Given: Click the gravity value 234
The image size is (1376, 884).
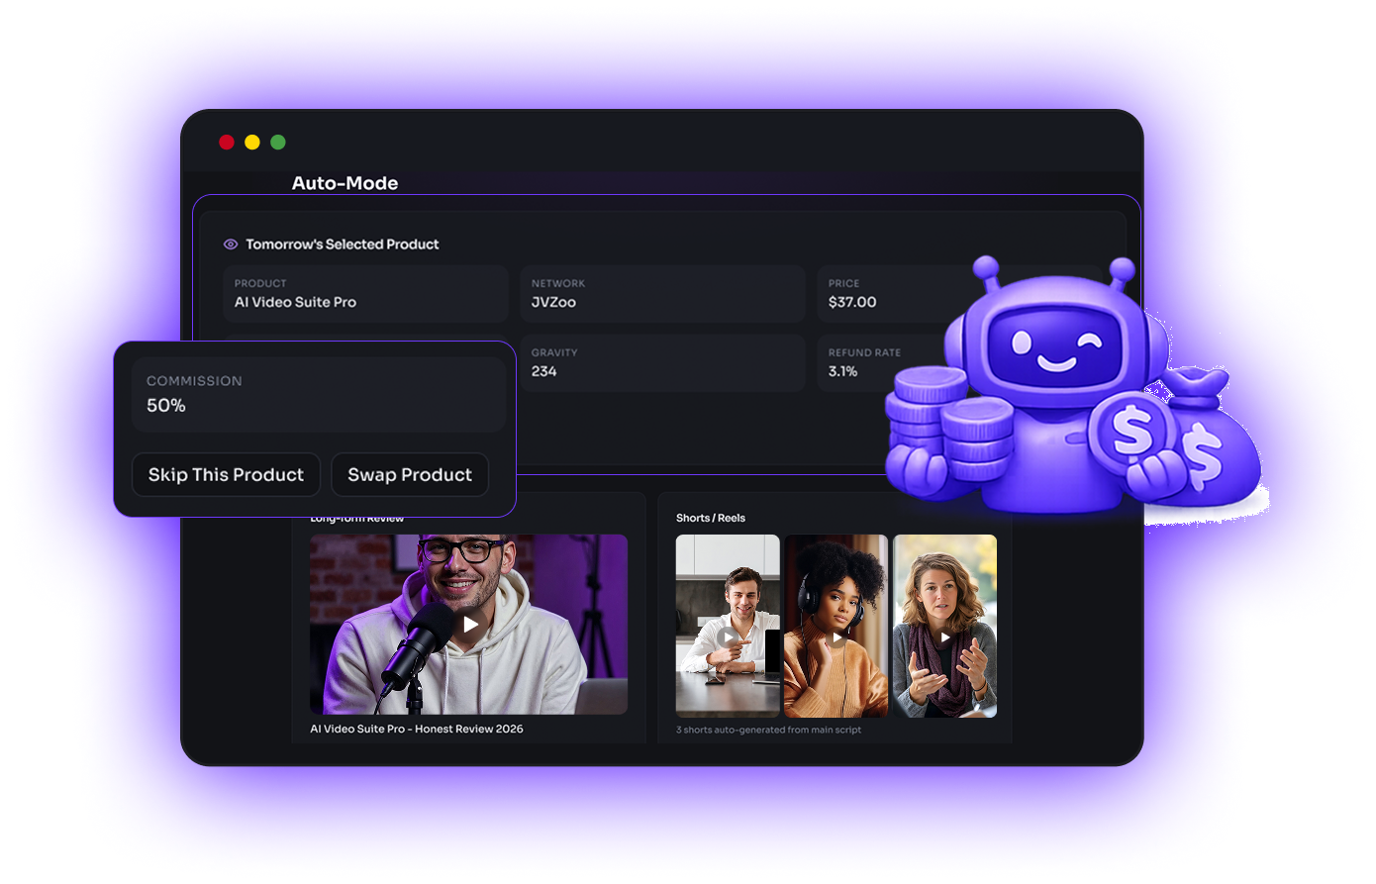Looking at the screenshot, I should [x=543, y=371].
